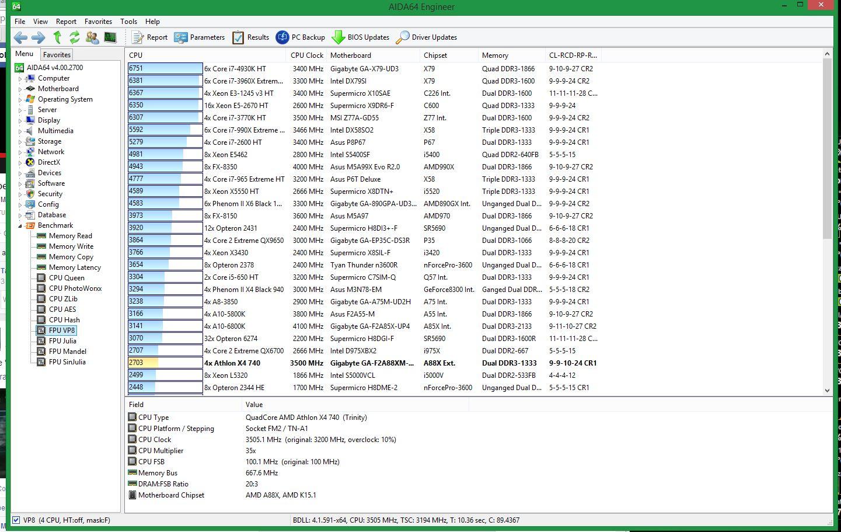The image size is (841, 532).
Task: Switch to the Favorites tab
Action: point(57,54)
